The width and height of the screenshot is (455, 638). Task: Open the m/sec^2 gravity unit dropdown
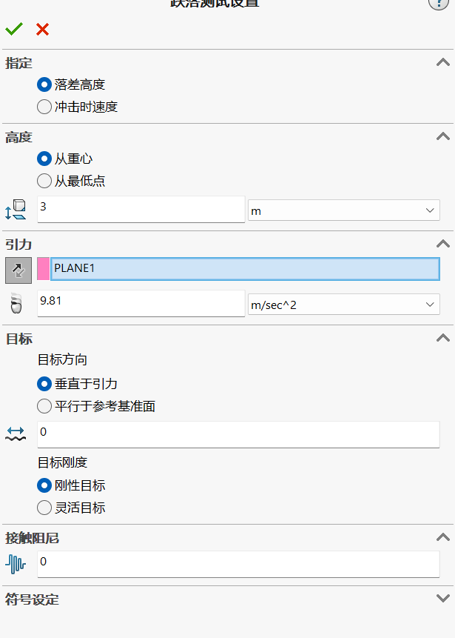344,305
